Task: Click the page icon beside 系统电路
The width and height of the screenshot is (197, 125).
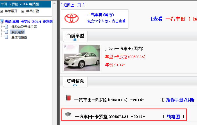Action: [6, 32]
